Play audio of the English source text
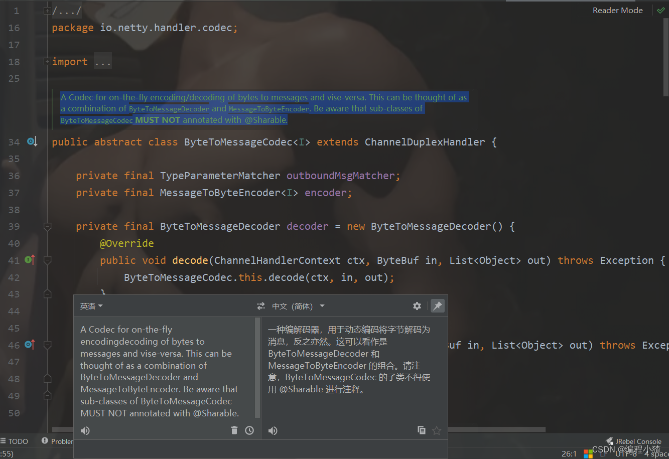Image resolution: width=669 pixels, height=459 pixels. (x=85, y=430)
